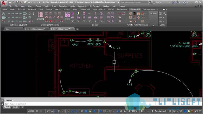Screen dimensions: 203x114
Task: Click the command line customize wrench icon
Action: coord(2,104)
